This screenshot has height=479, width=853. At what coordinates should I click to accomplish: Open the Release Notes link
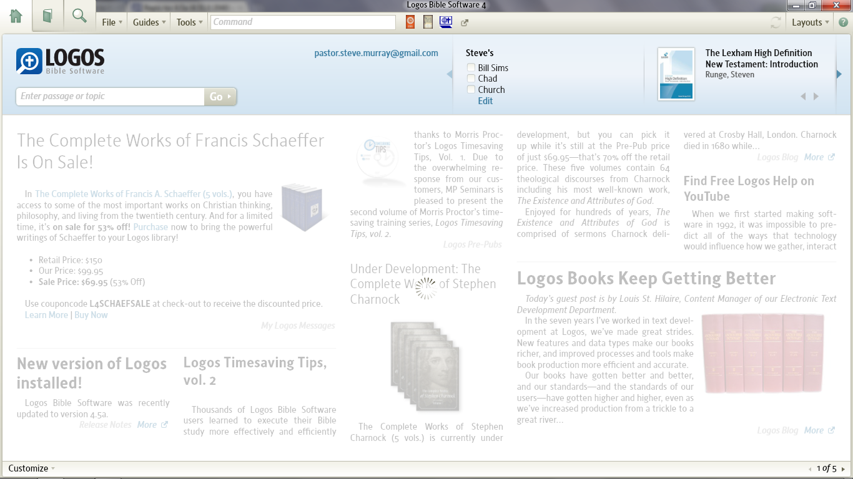coord(106,425)
